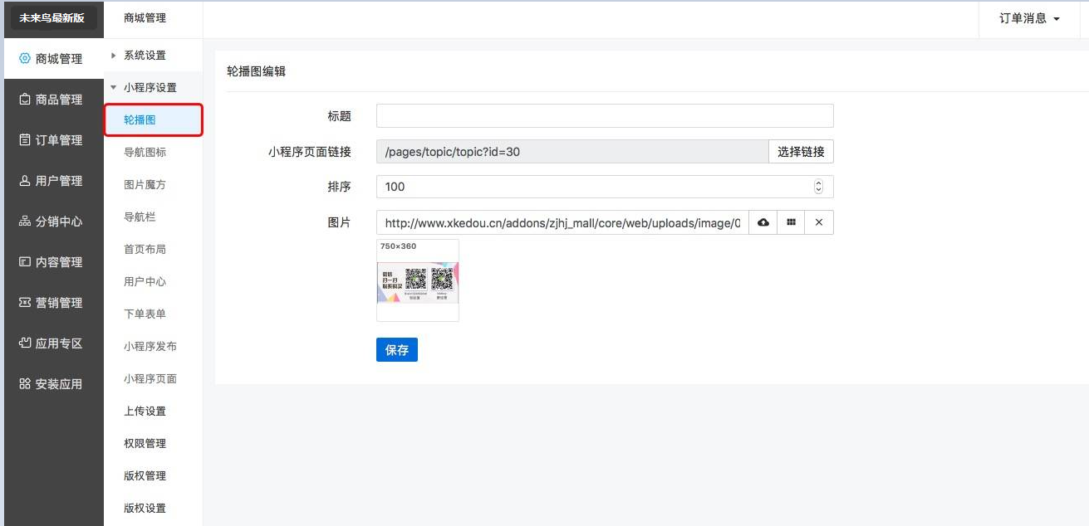
Task: Open 商城管理 via its gear icon
Action: [x=25, y=59]
